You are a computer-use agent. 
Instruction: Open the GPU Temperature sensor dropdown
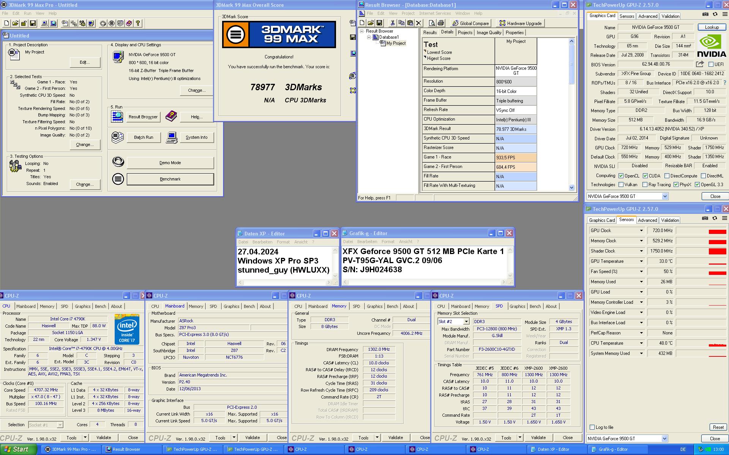(641, 261)
